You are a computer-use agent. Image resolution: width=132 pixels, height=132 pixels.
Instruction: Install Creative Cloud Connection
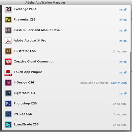tap(123, 62)
